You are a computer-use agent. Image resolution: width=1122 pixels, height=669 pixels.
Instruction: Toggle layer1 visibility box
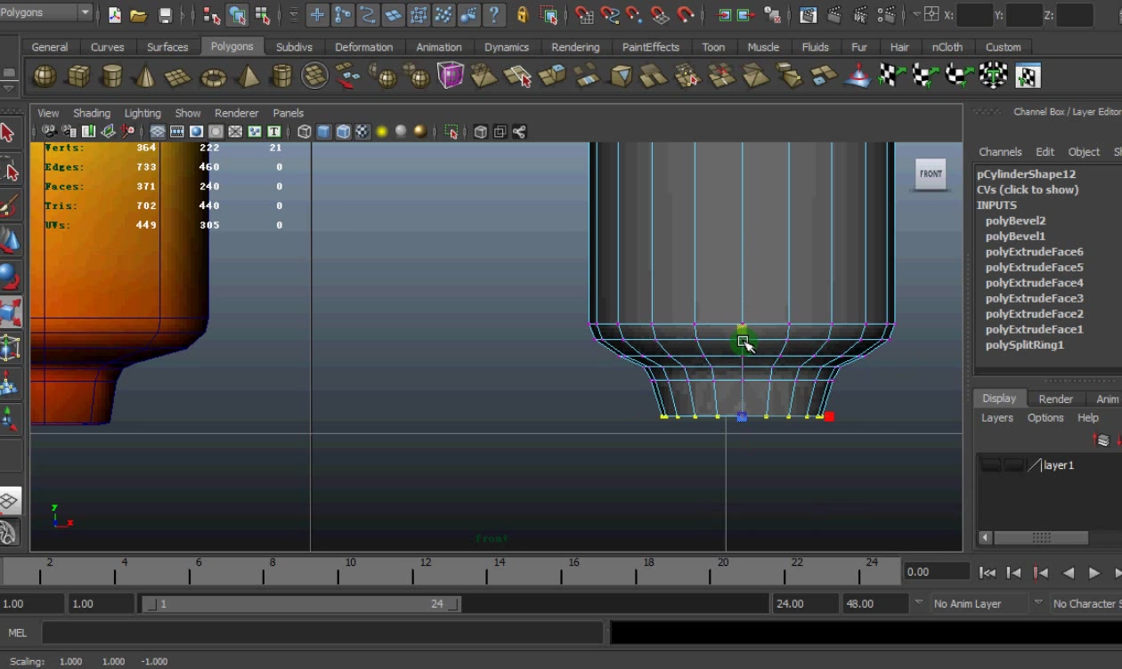(990, 465)
